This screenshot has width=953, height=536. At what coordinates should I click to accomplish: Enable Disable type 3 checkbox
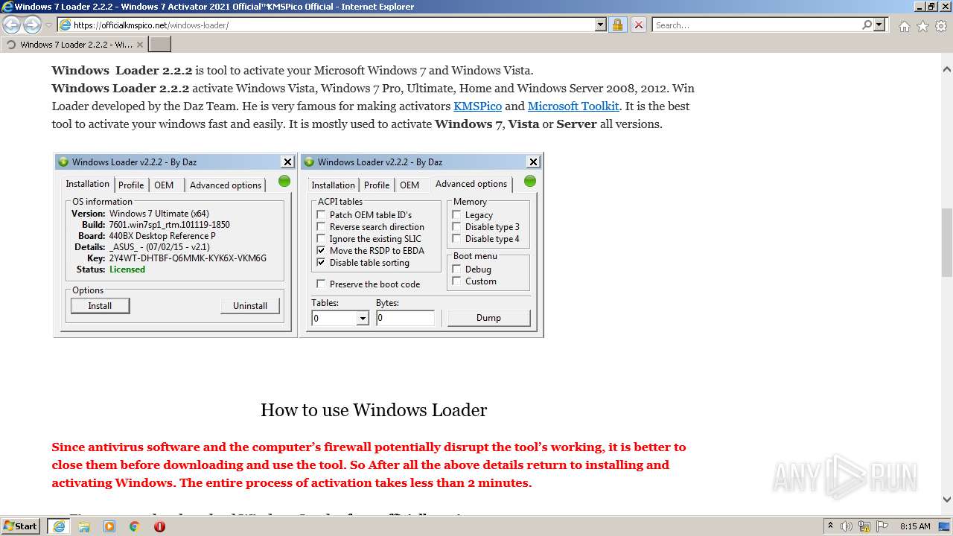coord(456,227)
